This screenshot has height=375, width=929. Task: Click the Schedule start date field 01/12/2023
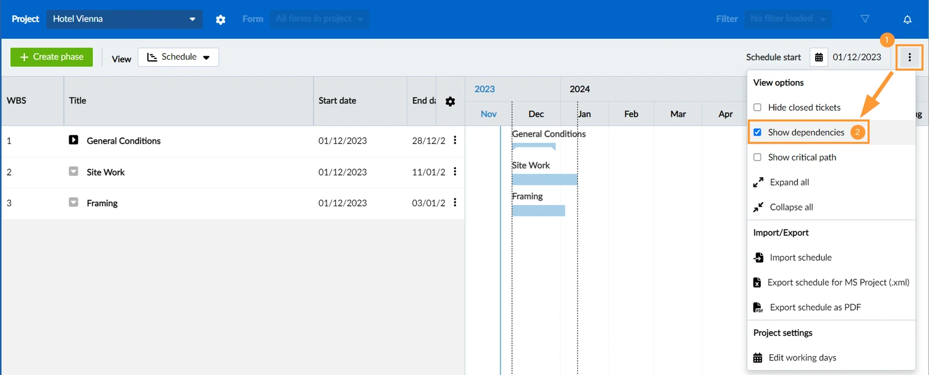coord(857,57)
